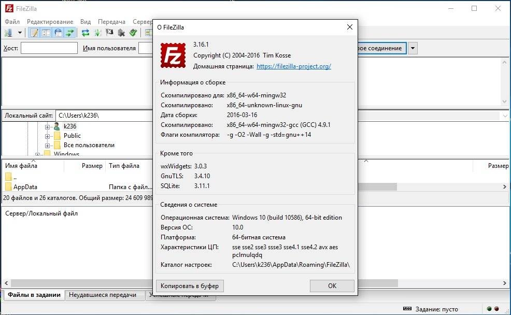Click Копировать в буфер button
The image size is (511, 315).
pyautogui.click(x=190, y=285)
